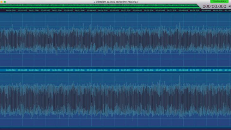Click 00:06.500 on the upper channel ruler
This screenshot has width=231, height=130.
pyautogui.click(x=149, y=10)
